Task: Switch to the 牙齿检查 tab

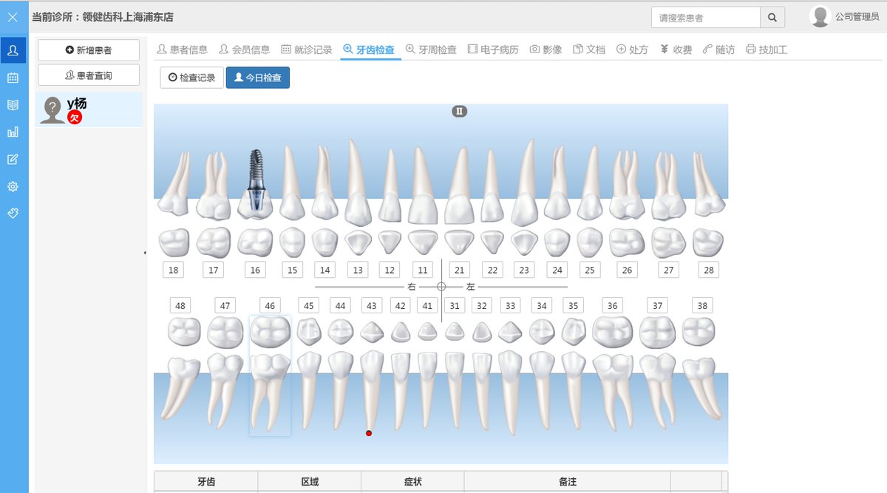Action: [x=369, y=50]
